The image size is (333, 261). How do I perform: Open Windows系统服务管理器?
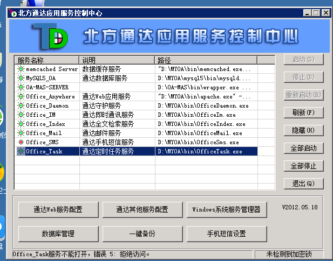[x=227, y=209]
